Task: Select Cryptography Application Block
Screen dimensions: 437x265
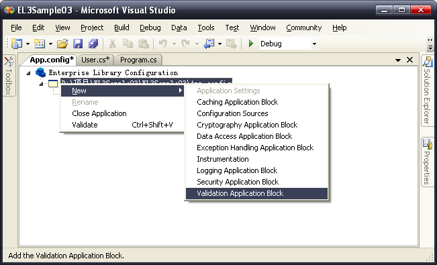Action: 256,125
